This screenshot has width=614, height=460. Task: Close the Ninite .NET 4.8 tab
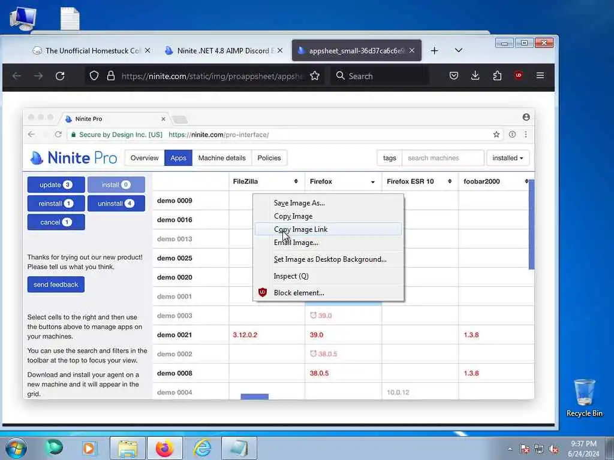(x=279, y=50)
